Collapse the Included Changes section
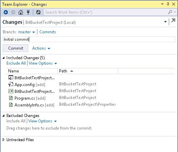Screen dimensions: 178x152 click(x=3, y=58)
